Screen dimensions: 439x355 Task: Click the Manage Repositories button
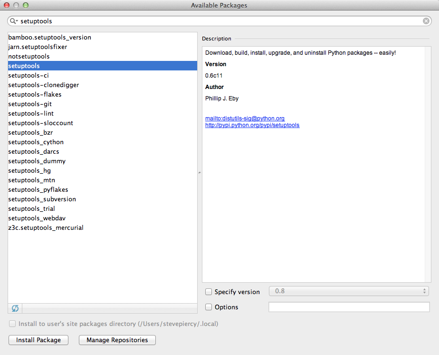tap(117, 340)
